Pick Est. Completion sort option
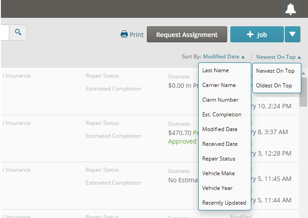The height and width of the screenshot is (218, 308). [221, 115]
